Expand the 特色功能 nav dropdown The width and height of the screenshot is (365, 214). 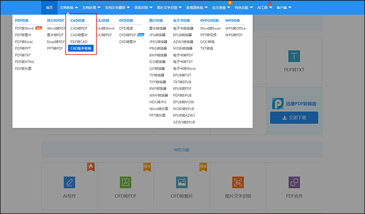(244, 7)
